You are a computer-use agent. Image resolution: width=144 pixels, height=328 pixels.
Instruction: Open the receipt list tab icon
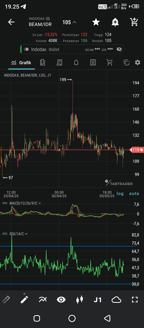pos(93,63)
